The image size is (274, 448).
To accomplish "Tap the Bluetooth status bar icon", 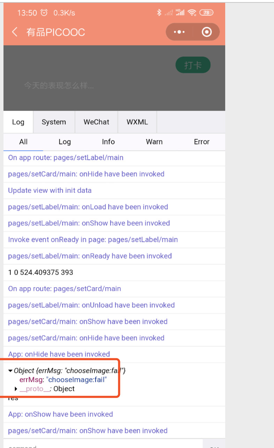I will coord(159,13).
